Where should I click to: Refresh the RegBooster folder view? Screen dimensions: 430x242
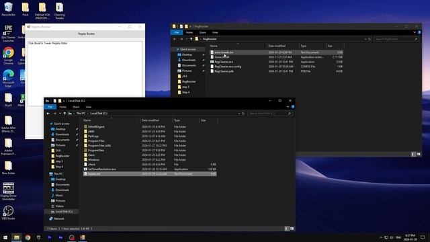pyautogui.click(x=370, y=39)
